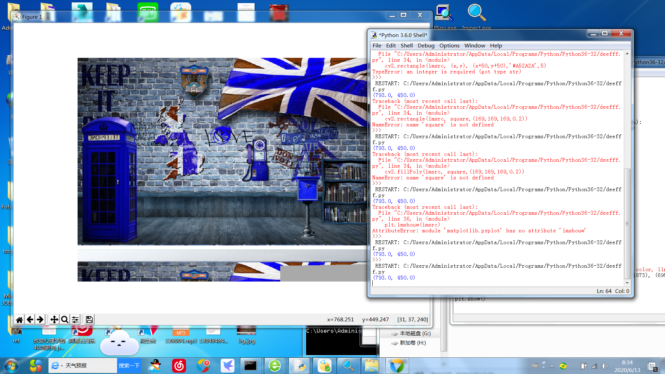
Task: Reset figure to original view with Home icon
Action: tap(19, 319)
